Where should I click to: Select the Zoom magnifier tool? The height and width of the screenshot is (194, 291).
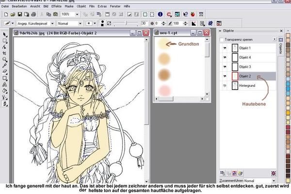click(x=5, y=59)
